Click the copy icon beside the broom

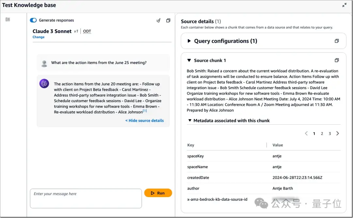click(x=168, y=20)
